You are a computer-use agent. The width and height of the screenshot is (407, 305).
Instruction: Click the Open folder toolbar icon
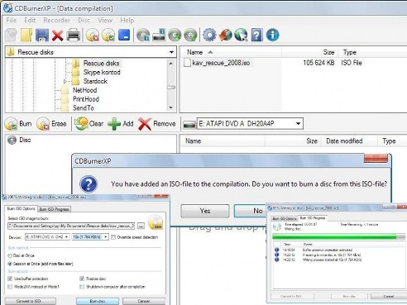26,36
